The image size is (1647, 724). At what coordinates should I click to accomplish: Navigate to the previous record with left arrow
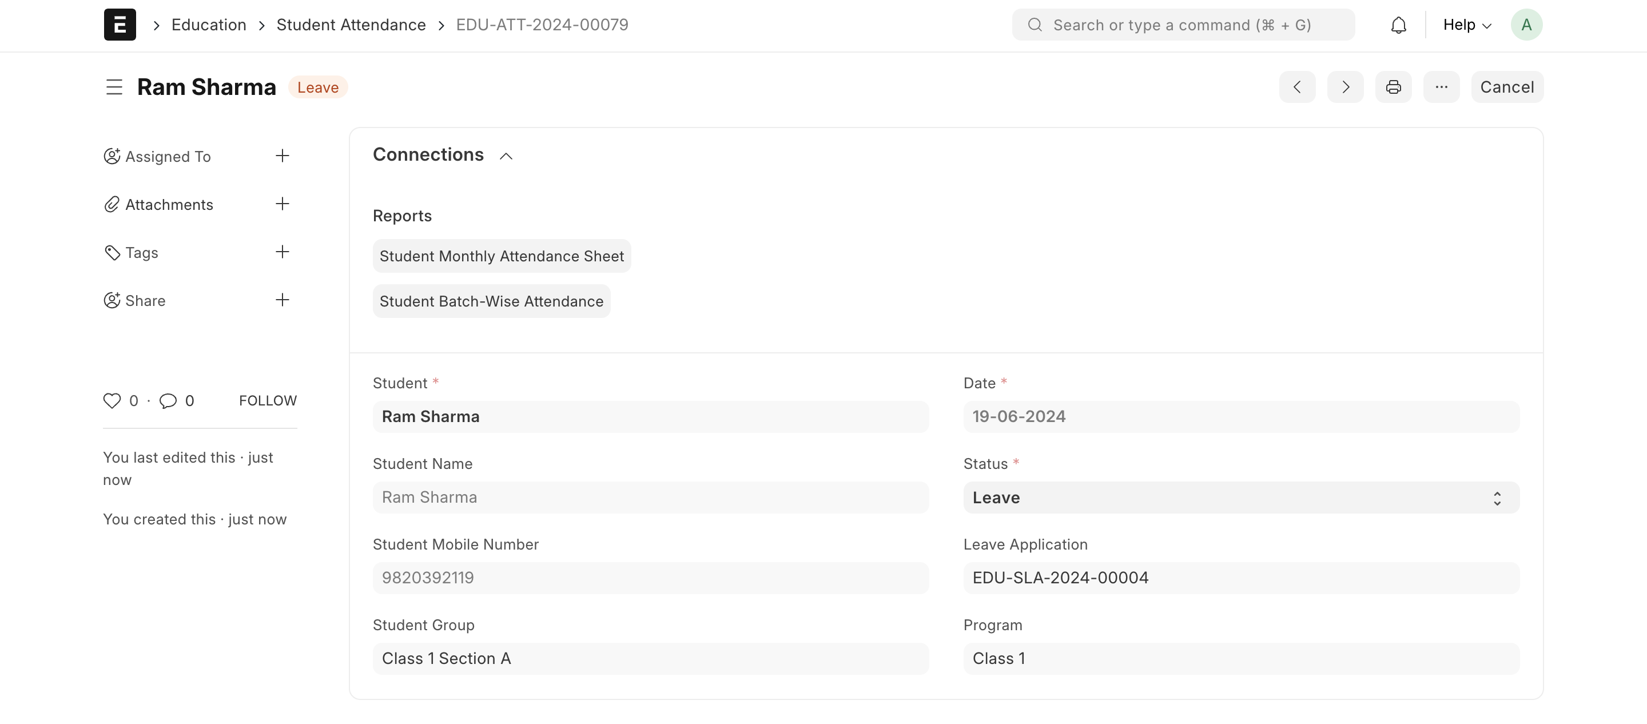point(1297,86)
